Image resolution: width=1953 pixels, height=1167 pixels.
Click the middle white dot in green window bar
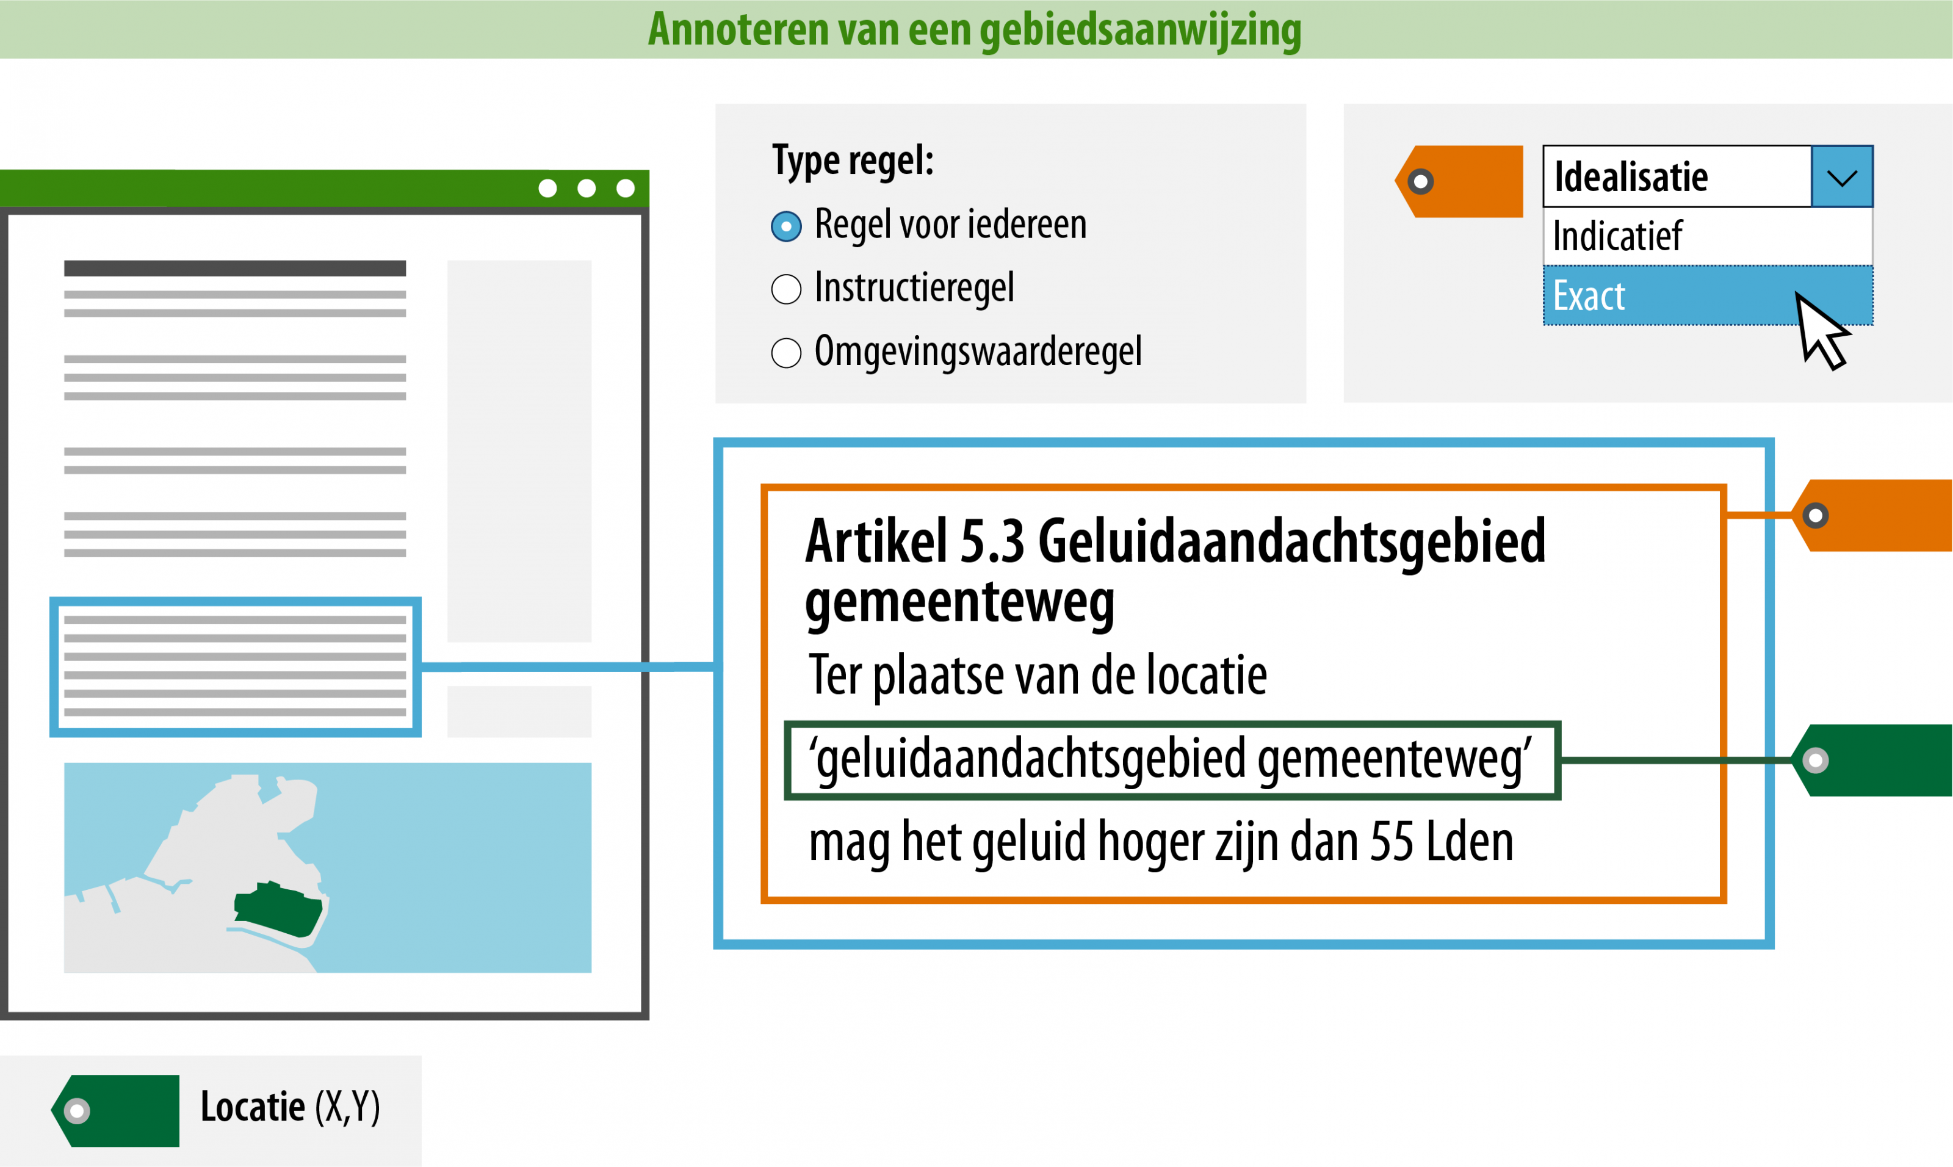click(x=587, y=189)
